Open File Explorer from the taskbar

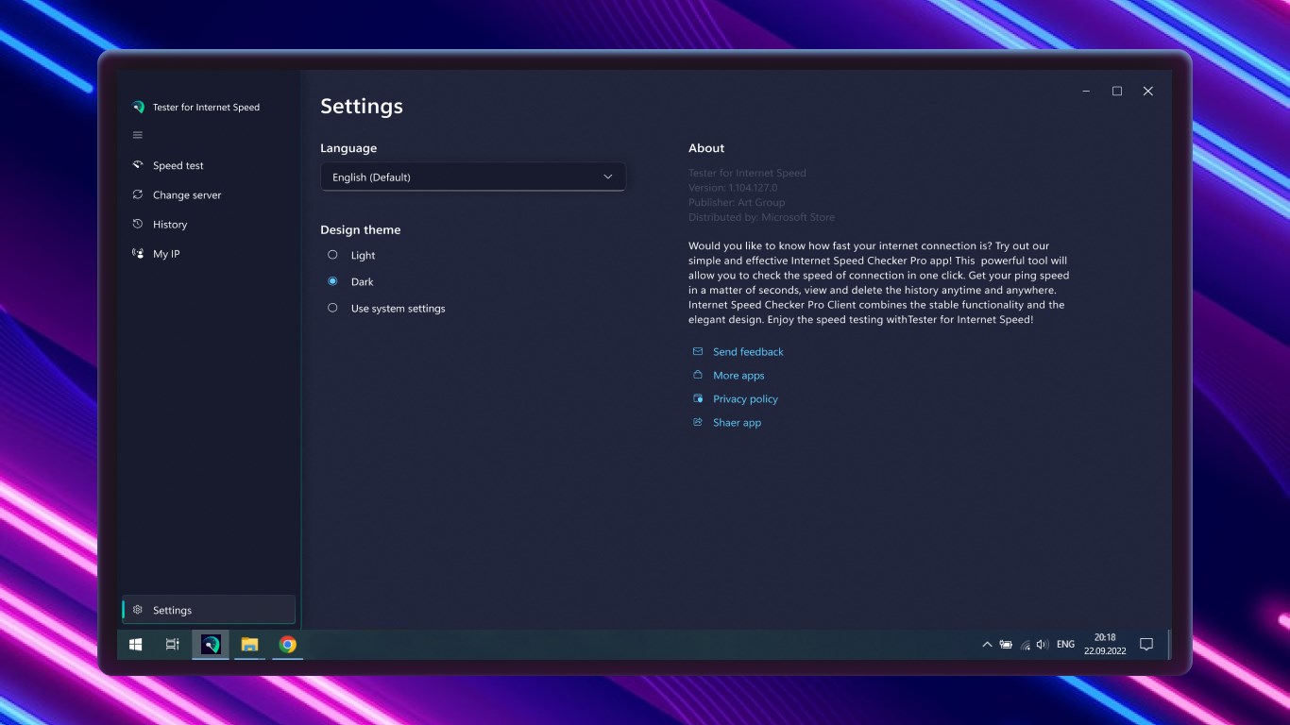point(249,644)
